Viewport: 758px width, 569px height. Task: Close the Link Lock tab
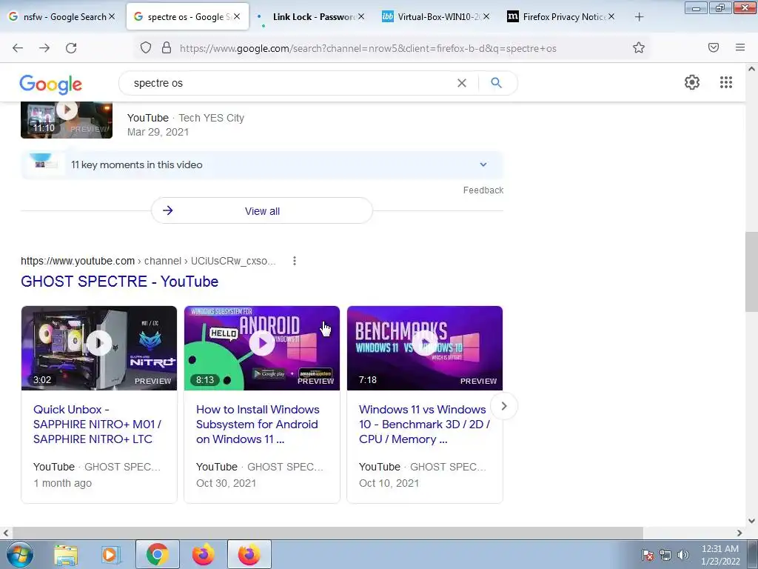click(361, 17)
